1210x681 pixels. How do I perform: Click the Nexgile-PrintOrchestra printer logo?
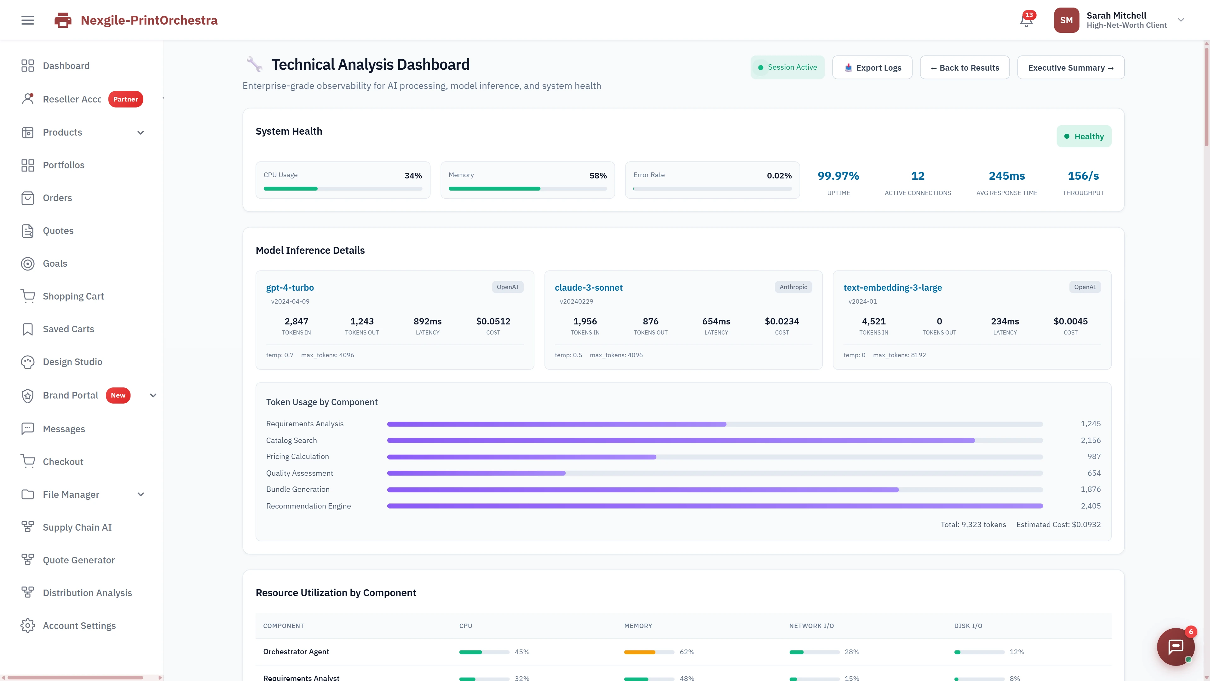tap(62, 20)
